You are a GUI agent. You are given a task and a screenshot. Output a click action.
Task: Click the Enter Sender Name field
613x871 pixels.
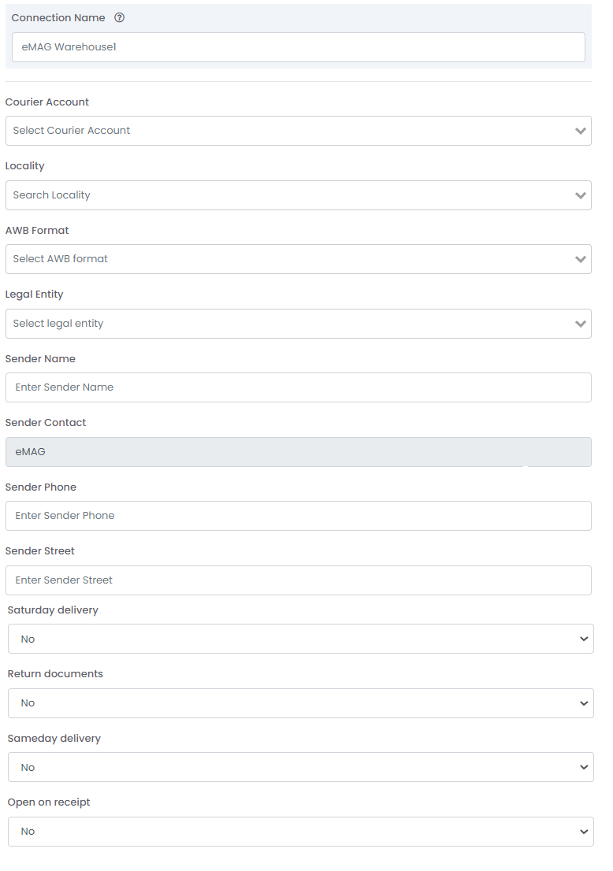[x=299, y=387]
